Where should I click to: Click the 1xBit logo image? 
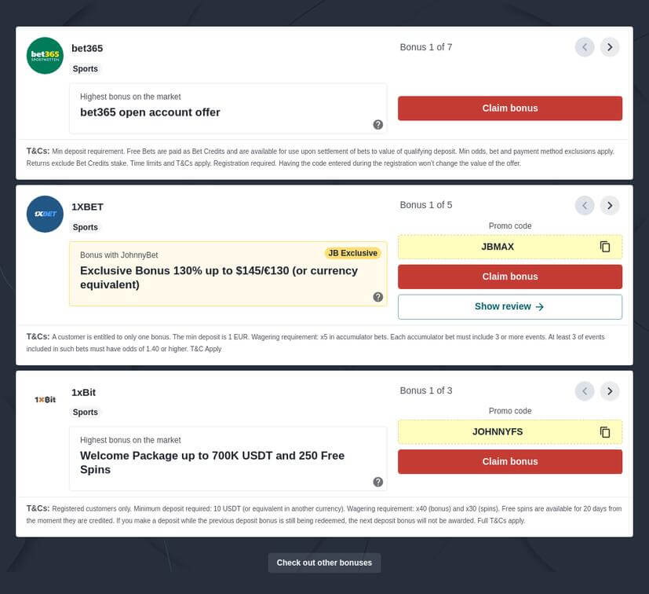(x=45, y=400)
